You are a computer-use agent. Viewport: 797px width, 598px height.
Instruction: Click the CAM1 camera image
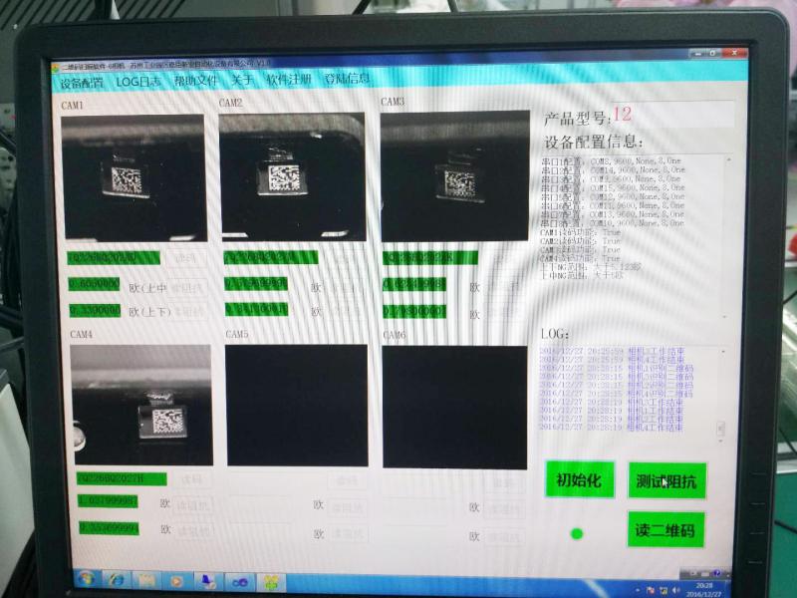tap(134, 177)
